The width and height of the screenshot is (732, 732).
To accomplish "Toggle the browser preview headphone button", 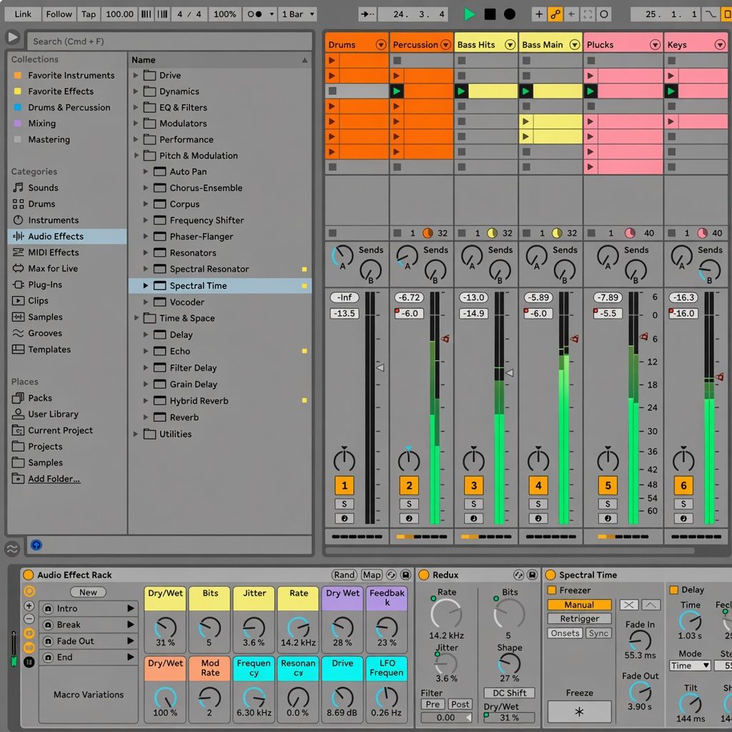I will point(36,545).
